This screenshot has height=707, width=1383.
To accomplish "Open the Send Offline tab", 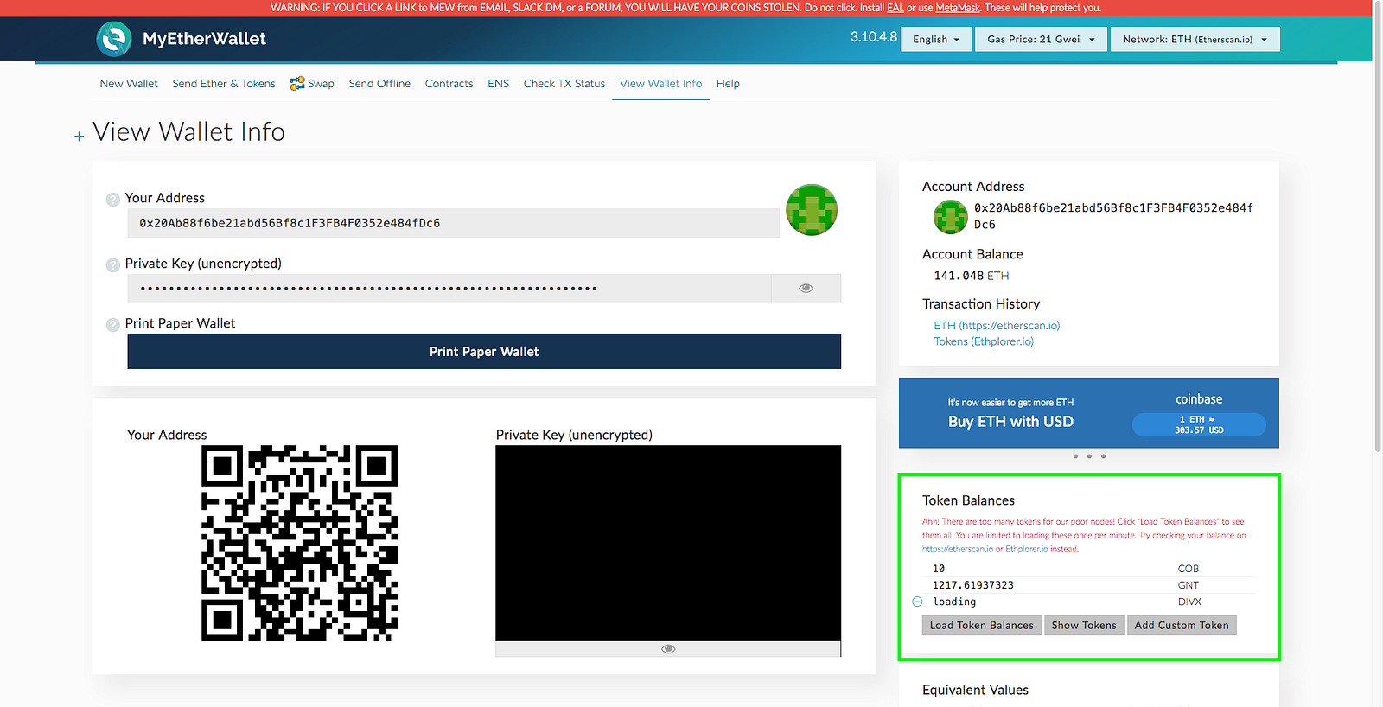I will pyautogui.click(x=379, y=84).
